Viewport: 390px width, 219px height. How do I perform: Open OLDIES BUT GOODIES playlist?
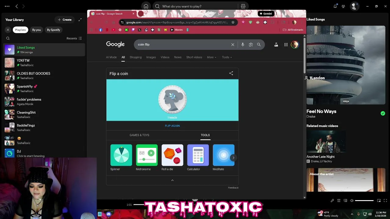click(44, 75)
